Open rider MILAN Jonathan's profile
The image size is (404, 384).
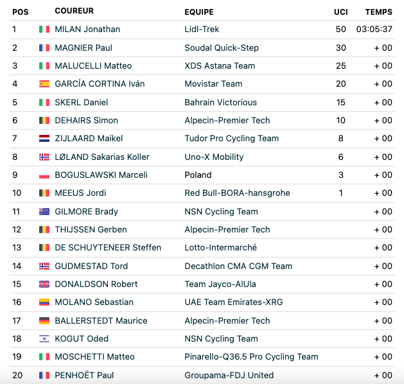pos(87,30)
